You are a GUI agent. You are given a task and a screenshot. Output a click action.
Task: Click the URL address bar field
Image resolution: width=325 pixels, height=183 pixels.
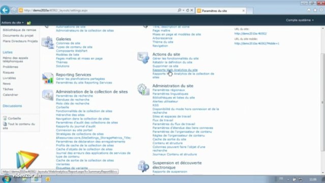98,10
